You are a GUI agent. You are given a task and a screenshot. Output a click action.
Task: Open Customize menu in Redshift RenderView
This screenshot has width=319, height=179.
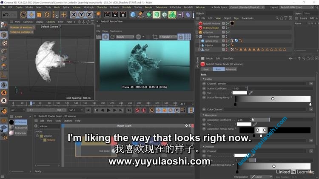pos(116,31)
